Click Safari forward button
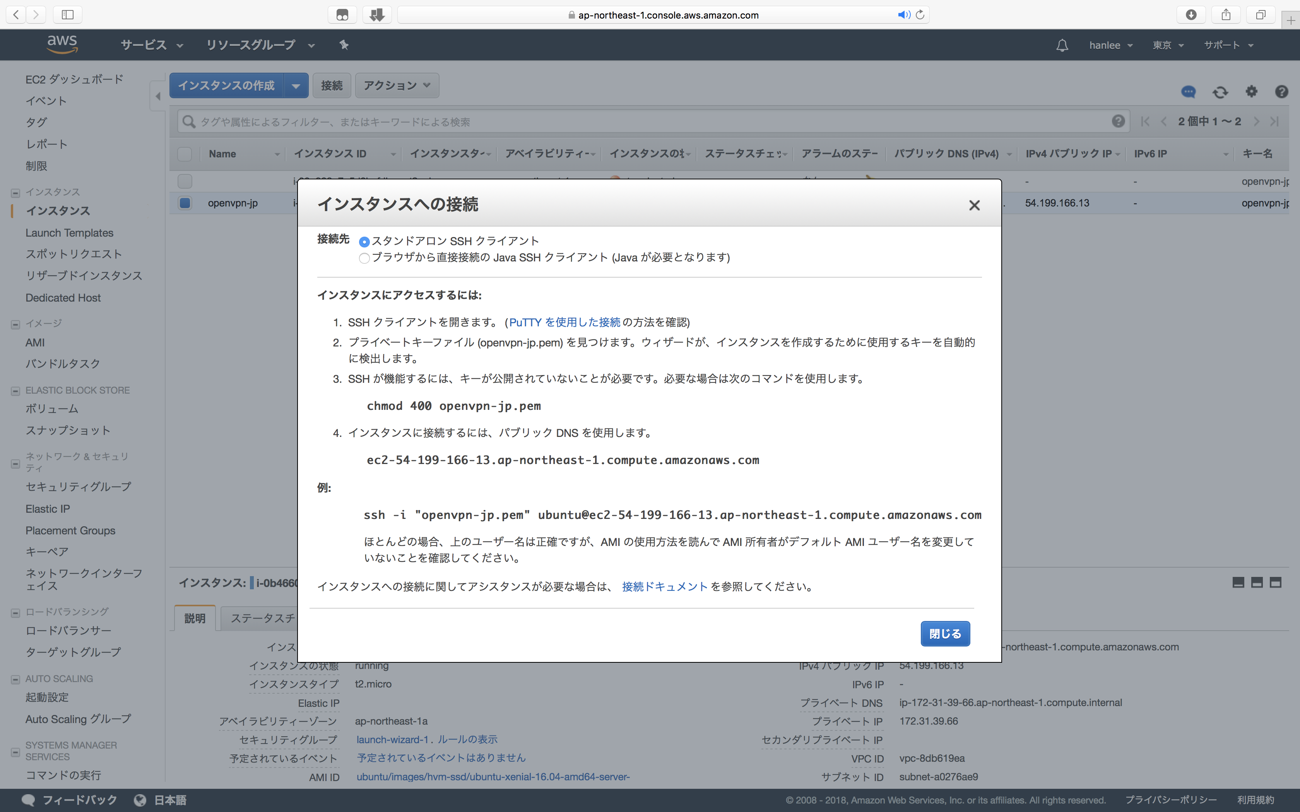This screenshot has height=812, width=1300. coord(36,15)
